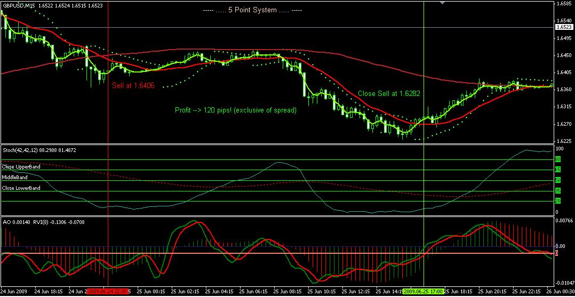Image resolution: width=575 pixels, height=297 pixels.
Task: Click the green stochastic level tag 50
Action: pyautogui.click(x=558, y=180)
